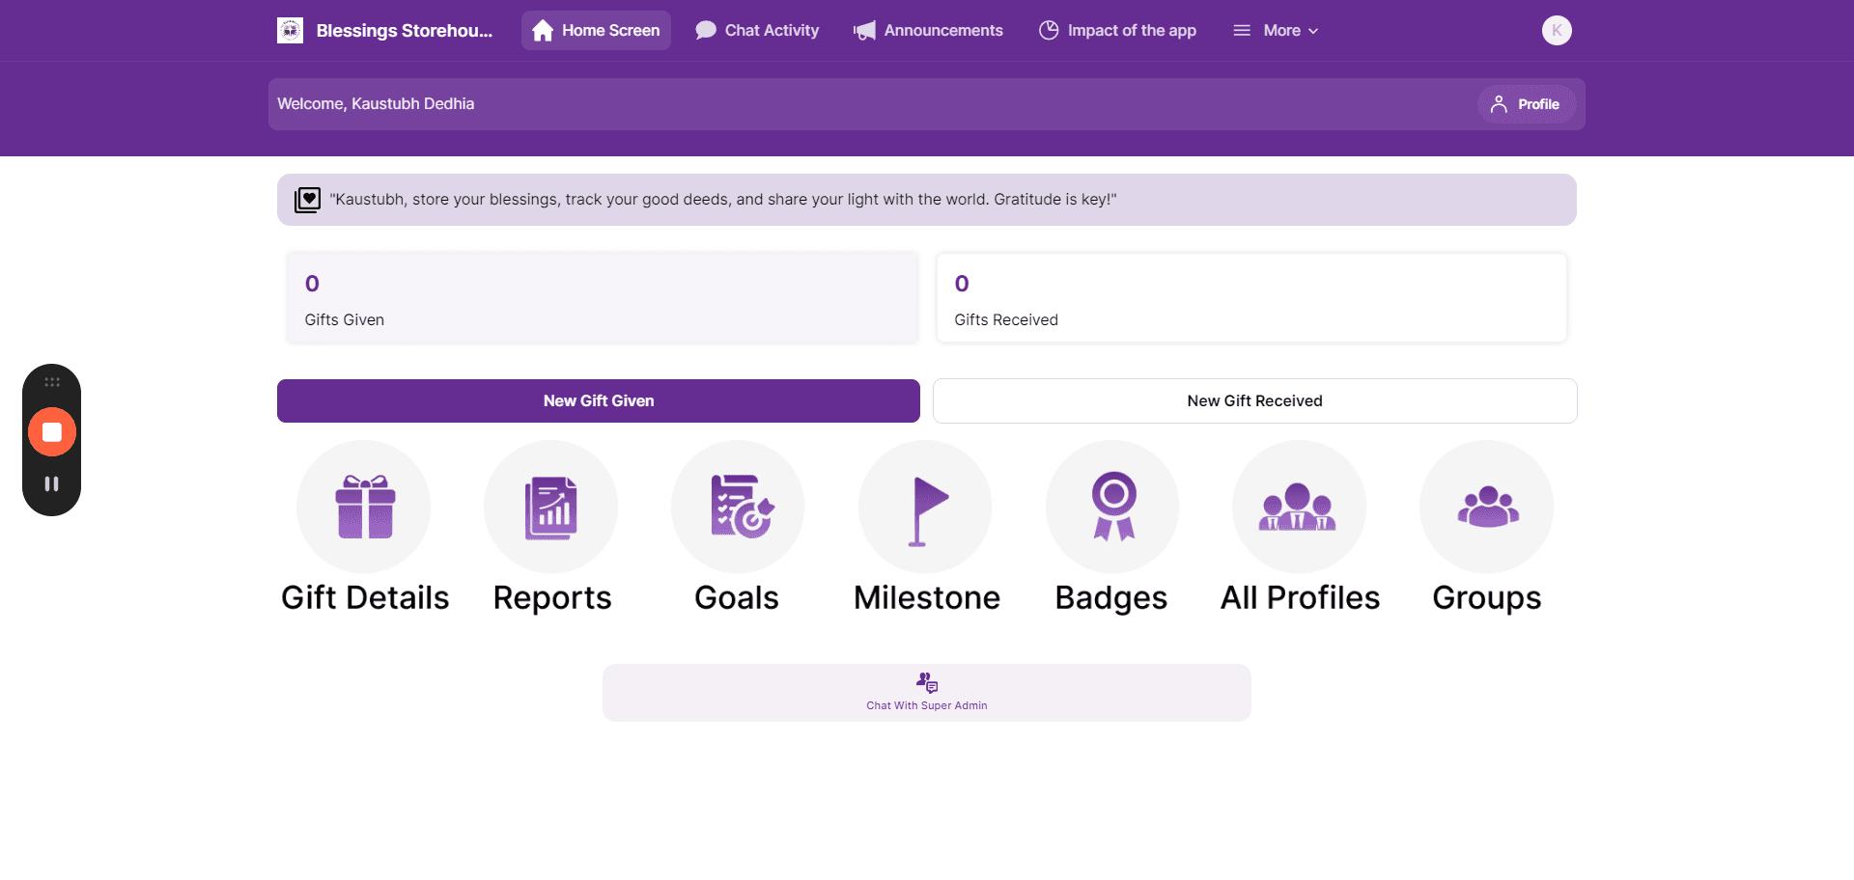
Task: Click the Profile button
Action: [1526, 104]
